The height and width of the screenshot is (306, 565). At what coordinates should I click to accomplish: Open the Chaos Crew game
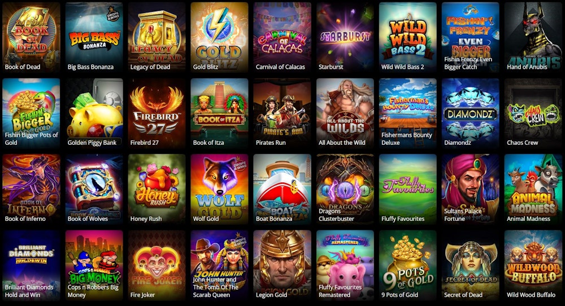(533, 113)
